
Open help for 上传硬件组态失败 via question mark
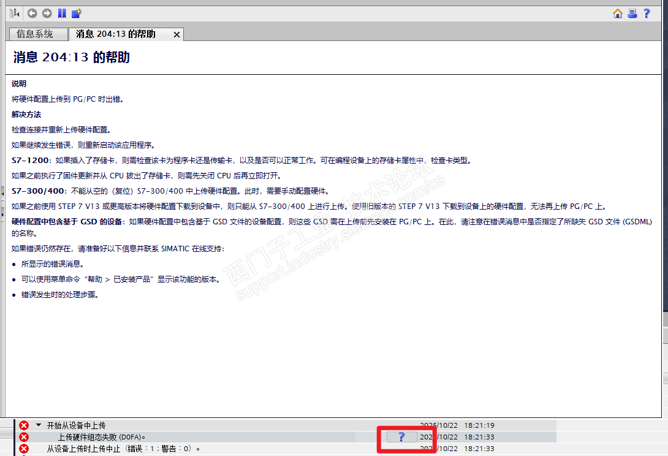point(401,437)
